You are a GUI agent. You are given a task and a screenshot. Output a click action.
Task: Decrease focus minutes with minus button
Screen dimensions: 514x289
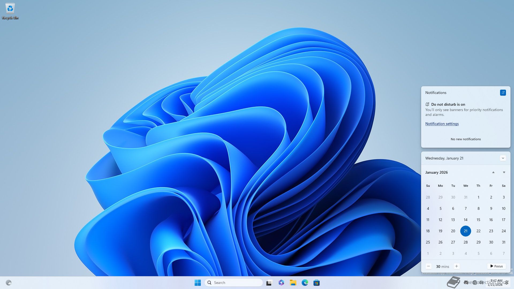pyautogui.click(x=428, y=266)
